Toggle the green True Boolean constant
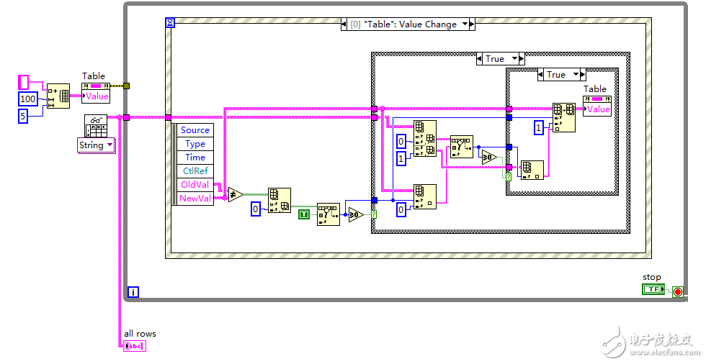706x364 pixels. click(x=304, y=214)
